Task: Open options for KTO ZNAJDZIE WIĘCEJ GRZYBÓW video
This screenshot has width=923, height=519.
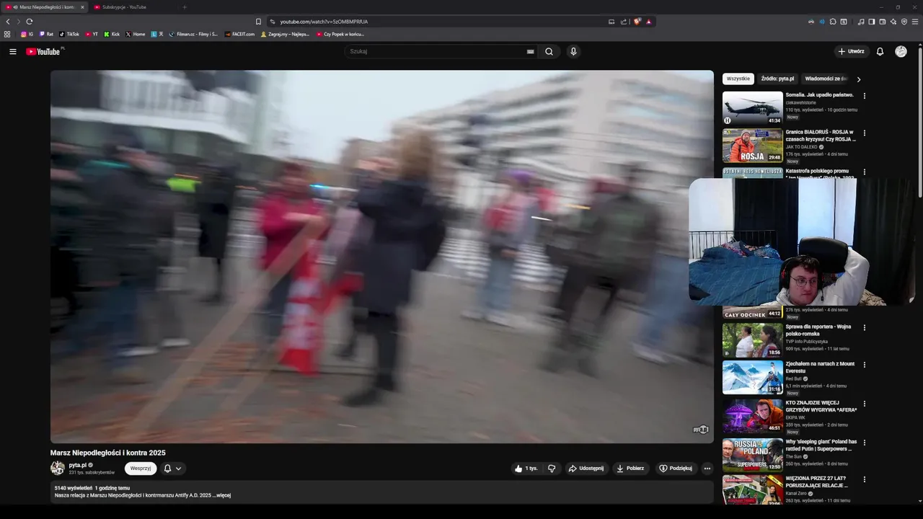Action: coord(865,404)
